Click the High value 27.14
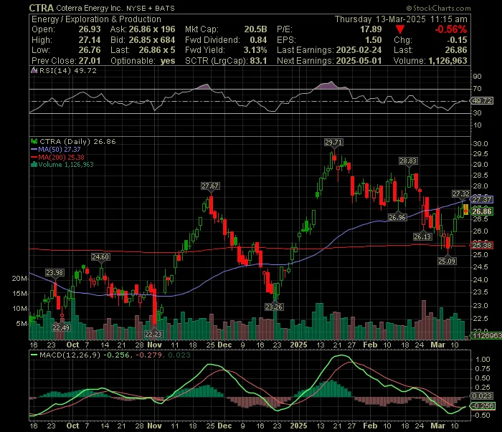Screen dimensions: 502x432 90,40
